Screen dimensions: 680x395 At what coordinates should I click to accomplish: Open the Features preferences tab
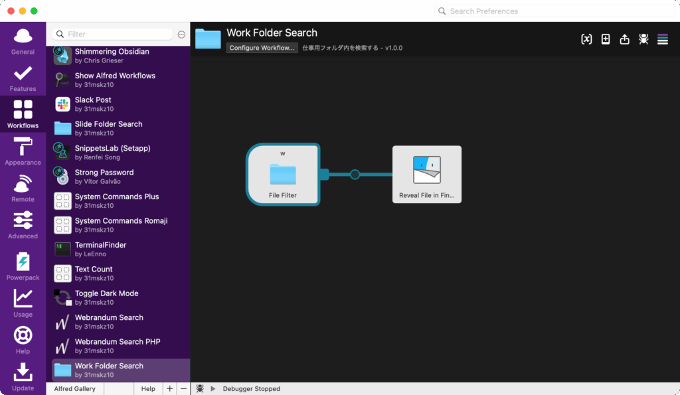click(x=23, y=78)
